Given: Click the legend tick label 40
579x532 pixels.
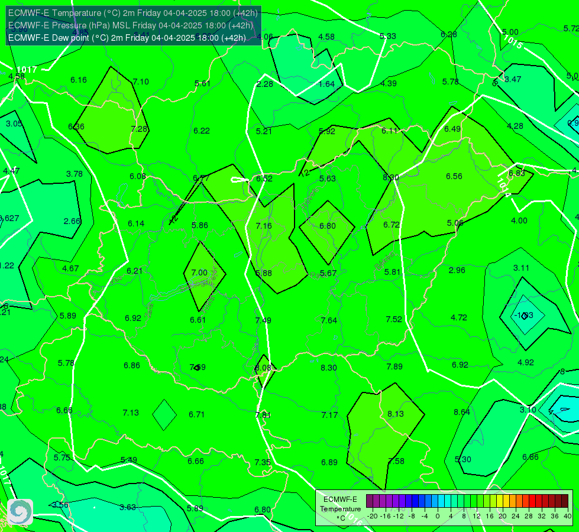Looking at the screenshot, I should coord(568,516).
